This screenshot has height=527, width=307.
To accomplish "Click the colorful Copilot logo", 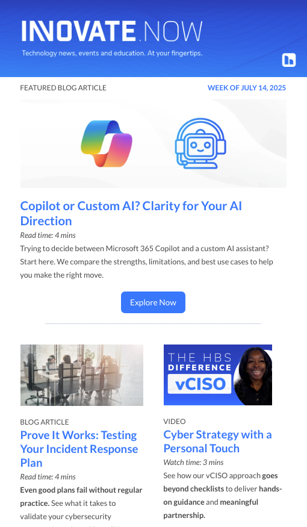I will coord(107,143).
